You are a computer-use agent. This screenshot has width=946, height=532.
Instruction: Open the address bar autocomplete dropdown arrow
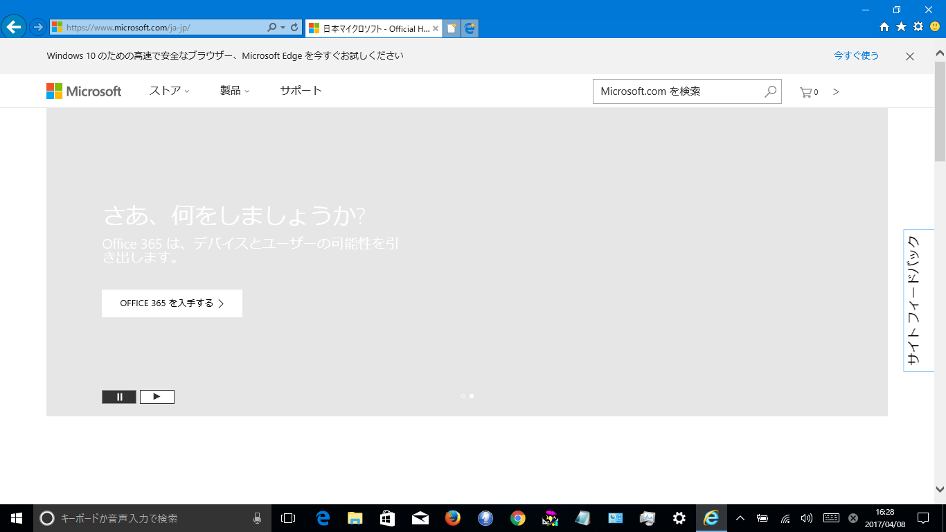tap(283, 27)
